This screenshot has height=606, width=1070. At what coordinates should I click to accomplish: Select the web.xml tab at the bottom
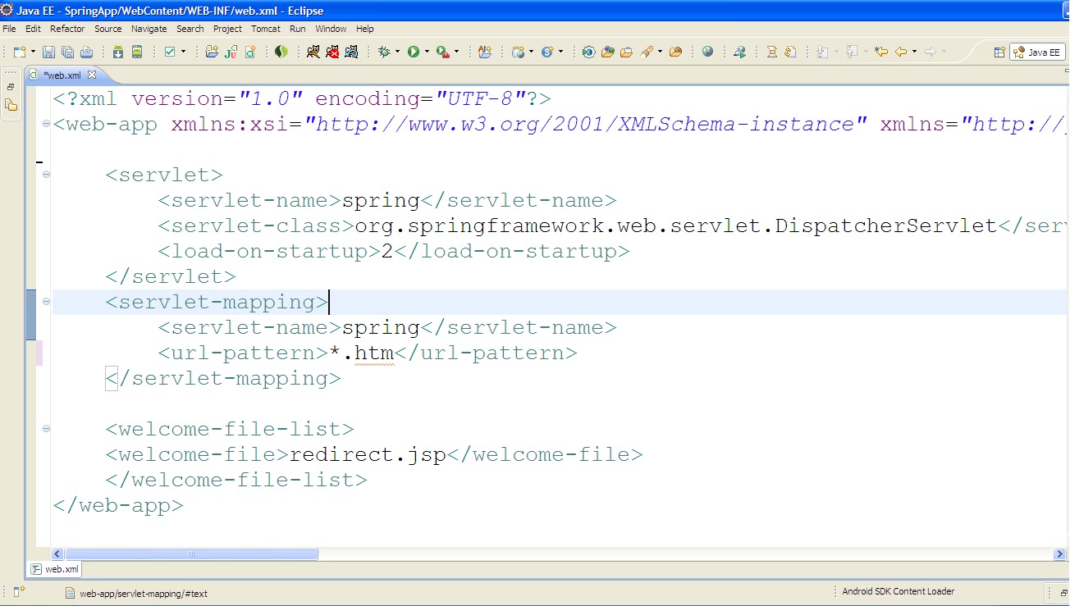click(x=54, y=568)
